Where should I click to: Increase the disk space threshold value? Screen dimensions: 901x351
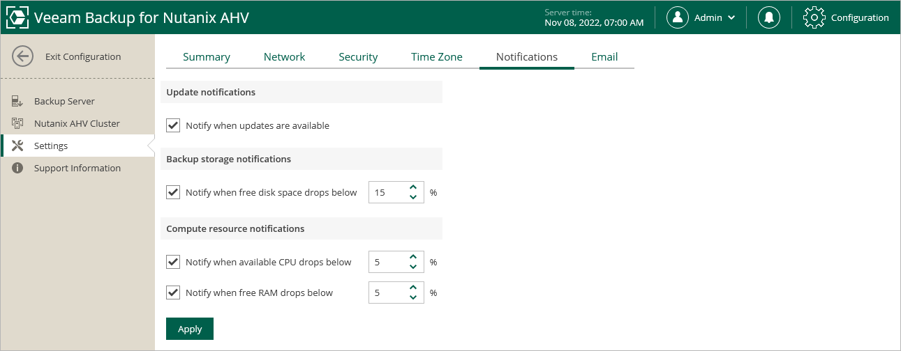click(413, 187)
